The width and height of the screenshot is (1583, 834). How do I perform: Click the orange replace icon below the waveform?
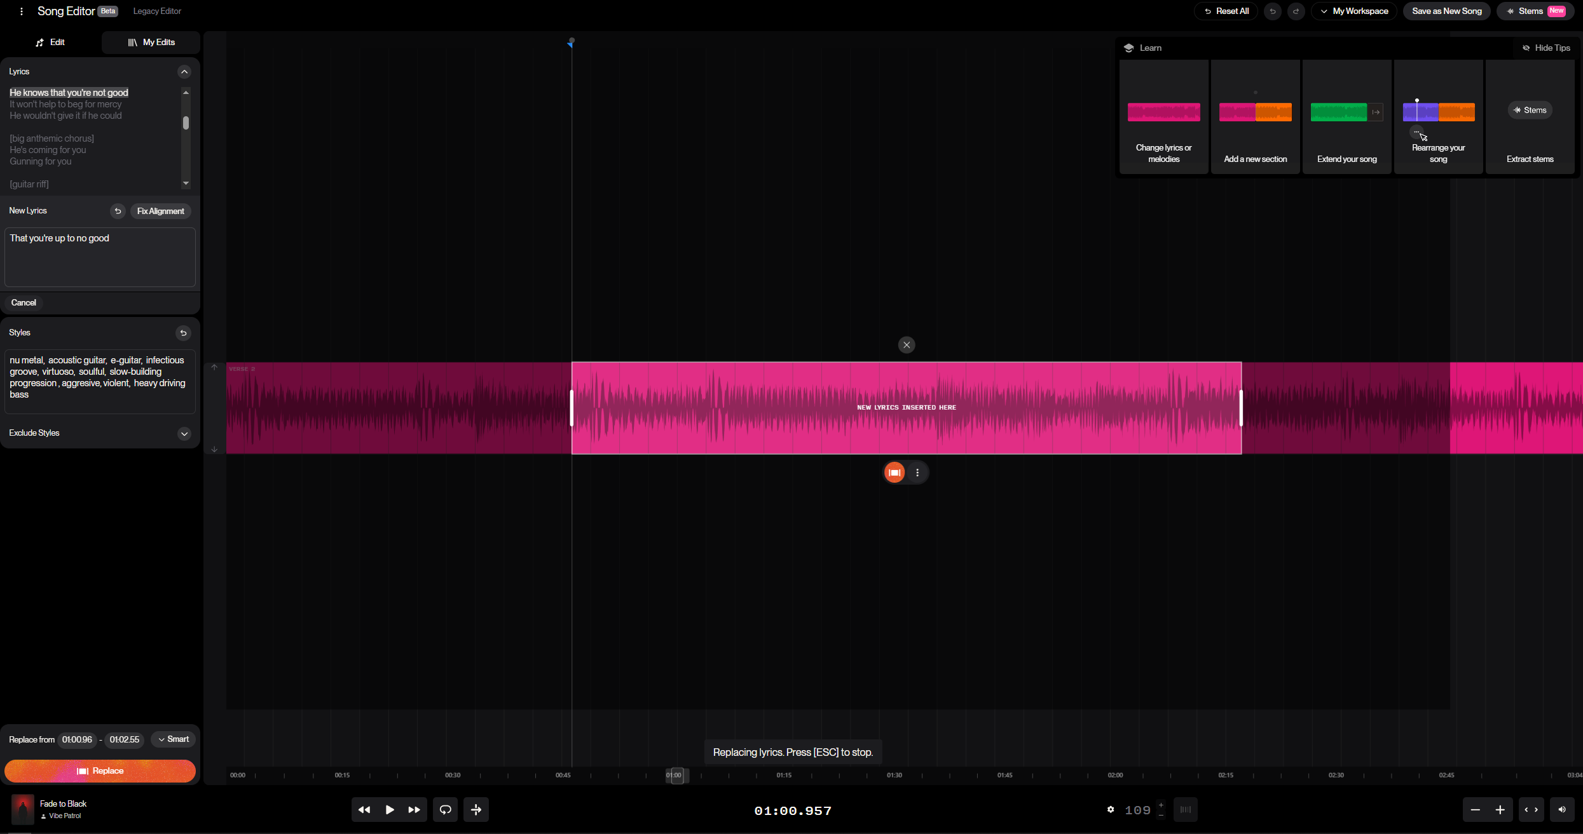click(894, 473)
